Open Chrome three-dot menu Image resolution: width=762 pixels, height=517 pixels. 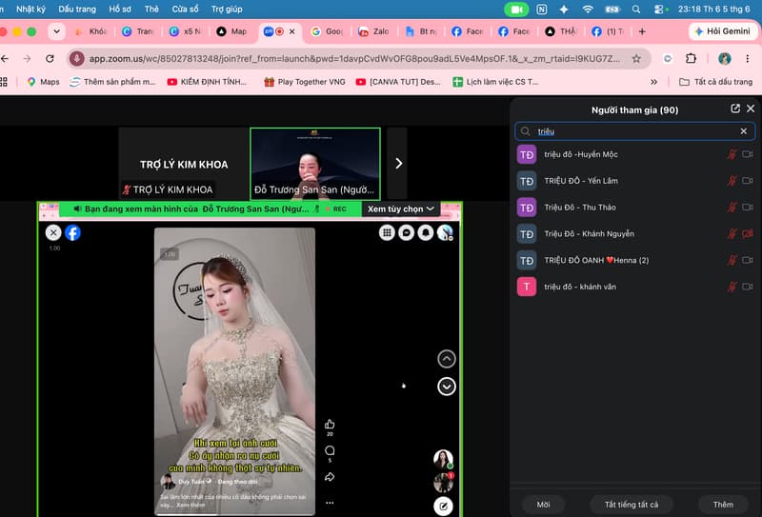pos(748,59)
